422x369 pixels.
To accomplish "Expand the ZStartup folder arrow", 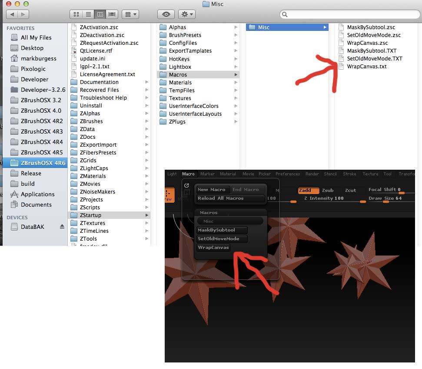I will (x=146, y=215).
